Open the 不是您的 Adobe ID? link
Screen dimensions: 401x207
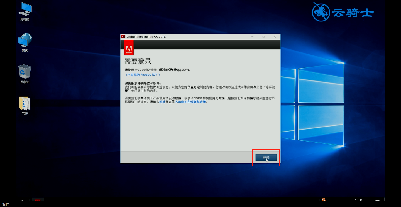143,75
